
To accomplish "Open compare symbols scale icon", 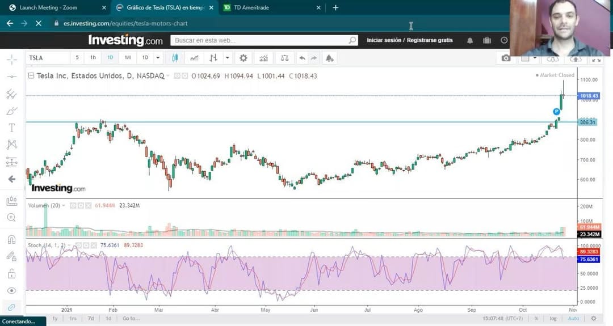I will coord(284,58).
